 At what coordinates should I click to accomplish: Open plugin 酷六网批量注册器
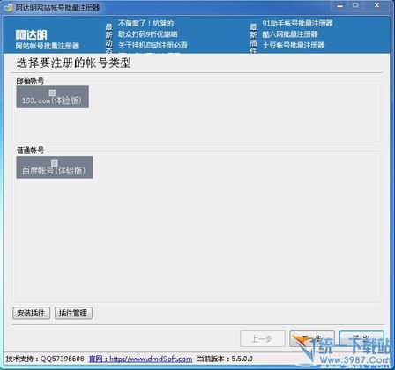(x=290, y=34)
